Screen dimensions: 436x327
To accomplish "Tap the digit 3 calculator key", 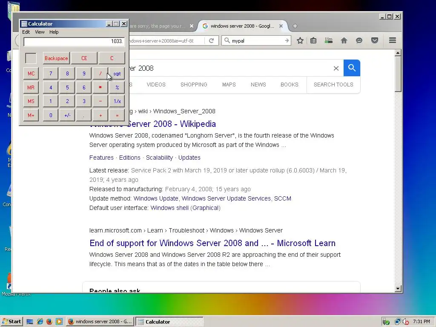I will pos(84,101).
